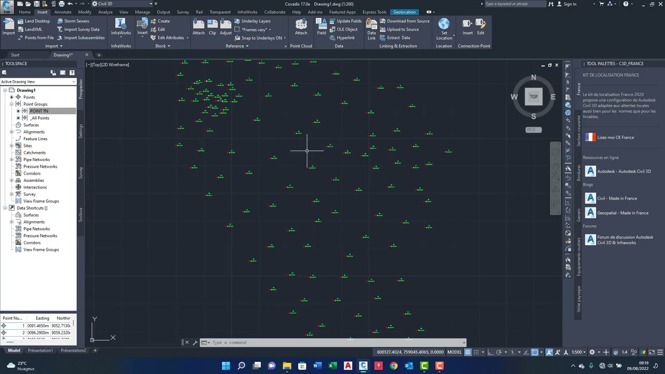Viewport: 665px width, 374px height.
Task: Click the search keyword field
Action: (x=514, y=4)
